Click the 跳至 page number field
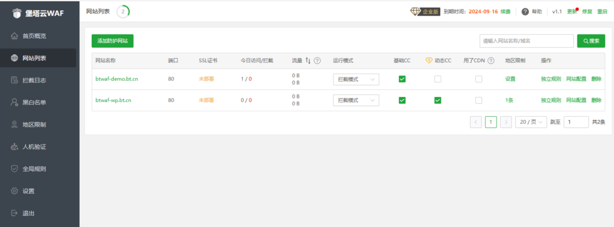This screenshot has height=227, width=614. [x=576, y=122]
